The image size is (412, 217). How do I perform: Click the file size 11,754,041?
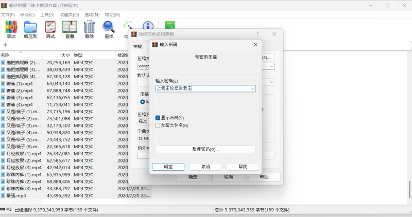pos(58,105)
